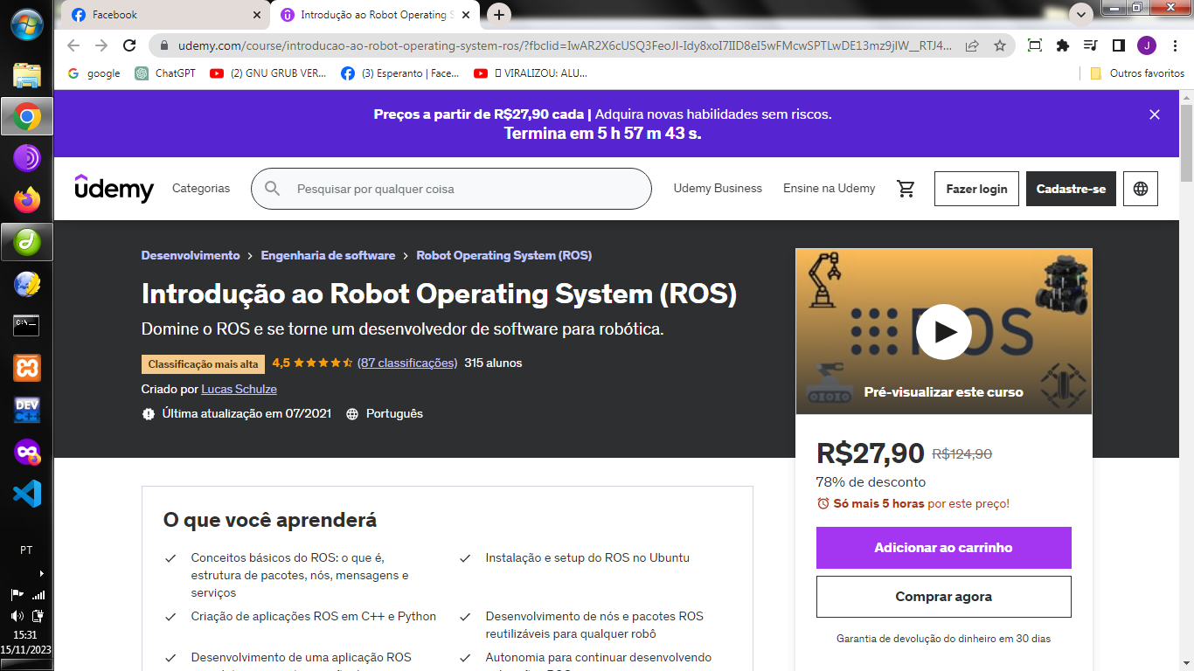This screenshot has height=671, width=1194.
Task: Bookmark this page with star icon
Action: point(1000,45)
